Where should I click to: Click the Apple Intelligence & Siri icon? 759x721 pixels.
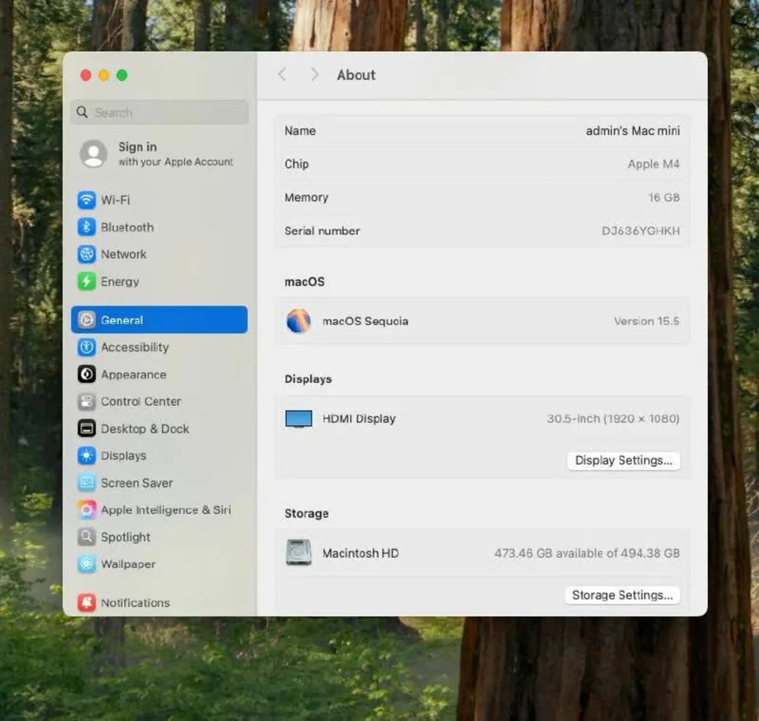87,510
